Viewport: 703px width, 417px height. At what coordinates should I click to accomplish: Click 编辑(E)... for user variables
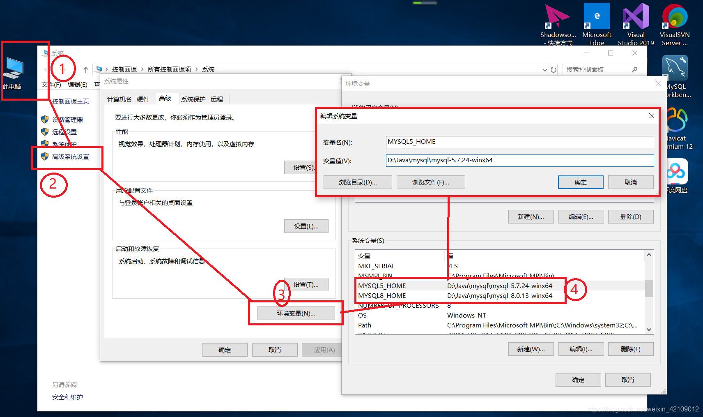[x=581, y=217]
